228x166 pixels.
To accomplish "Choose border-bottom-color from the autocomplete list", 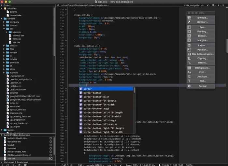I will pos(96,97).
